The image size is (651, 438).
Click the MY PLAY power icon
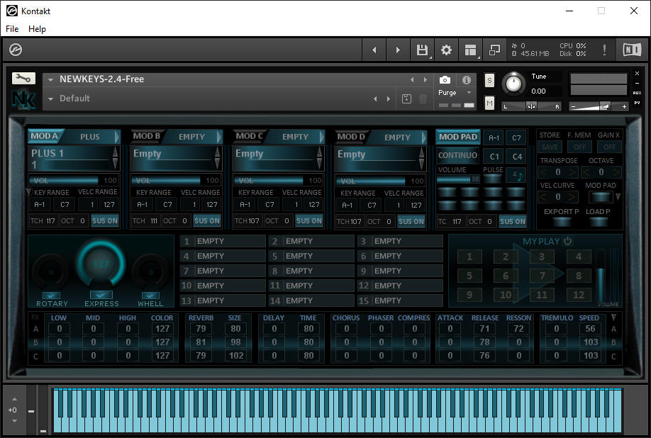[x=568, y=241]
